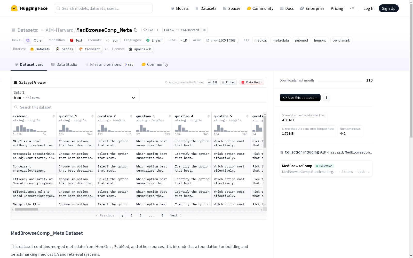Sort the question 4 column
The image size is (413, 258).
point(209,116)
